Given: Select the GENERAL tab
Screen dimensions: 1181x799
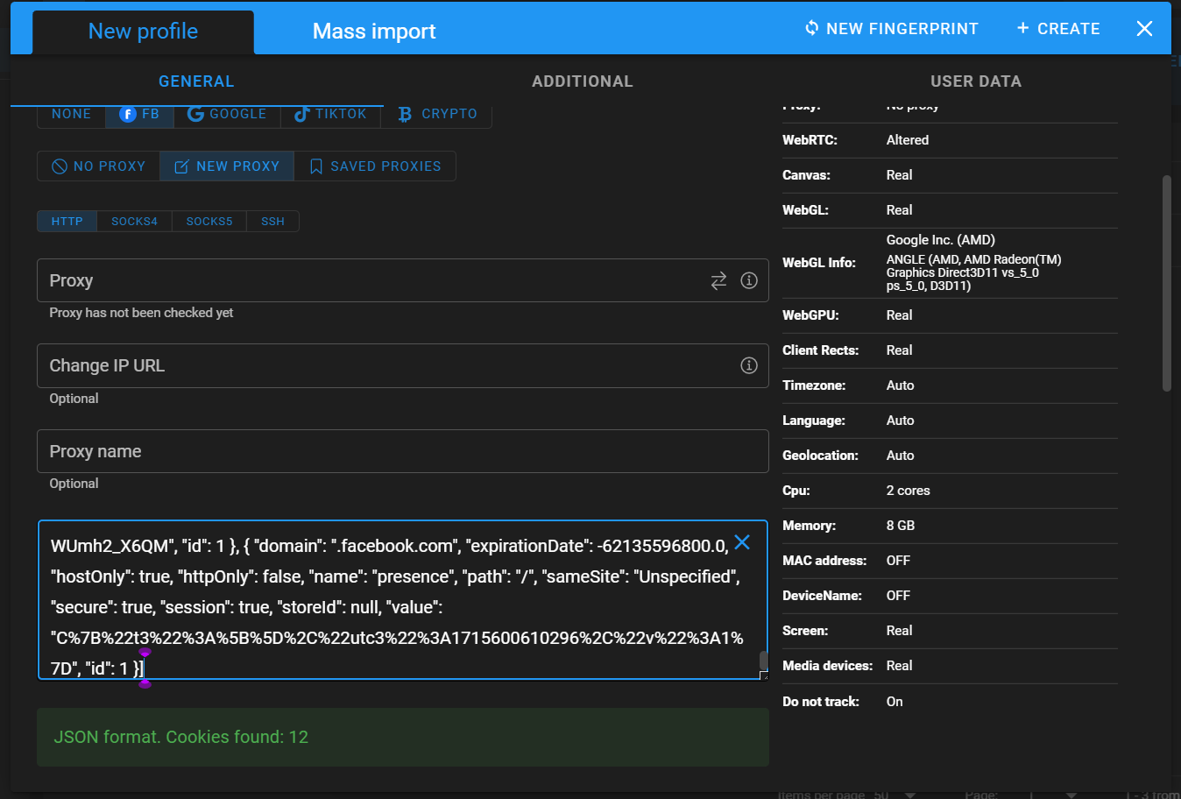Looking at the screenshot, I should coord(196,81).
